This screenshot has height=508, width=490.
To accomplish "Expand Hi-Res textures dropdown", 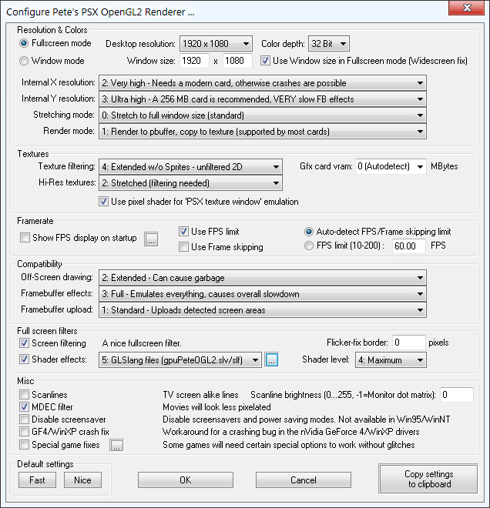I will (x=190, y=183).
